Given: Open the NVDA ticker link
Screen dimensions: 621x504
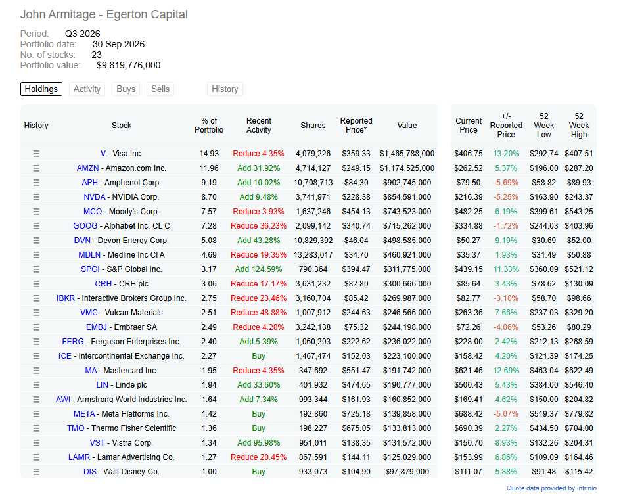Looking at the screenshot, I should pyautogui.click(x=94, y=197).
